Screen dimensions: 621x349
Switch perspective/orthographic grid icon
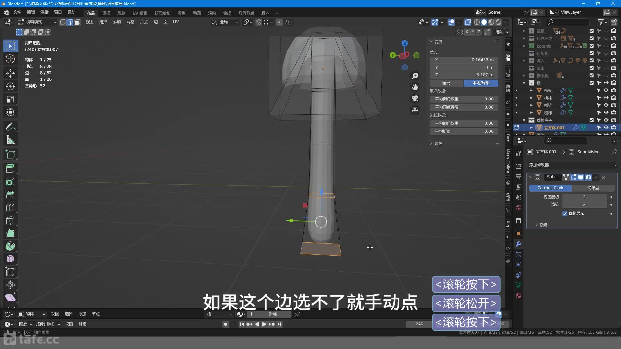415,110
